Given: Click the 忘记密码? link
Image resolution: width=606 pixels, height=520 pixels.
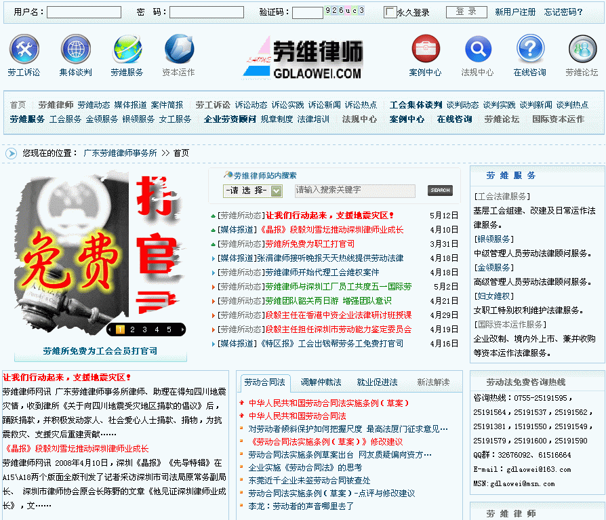Looking at the screenshot, I should click(563, 12).
